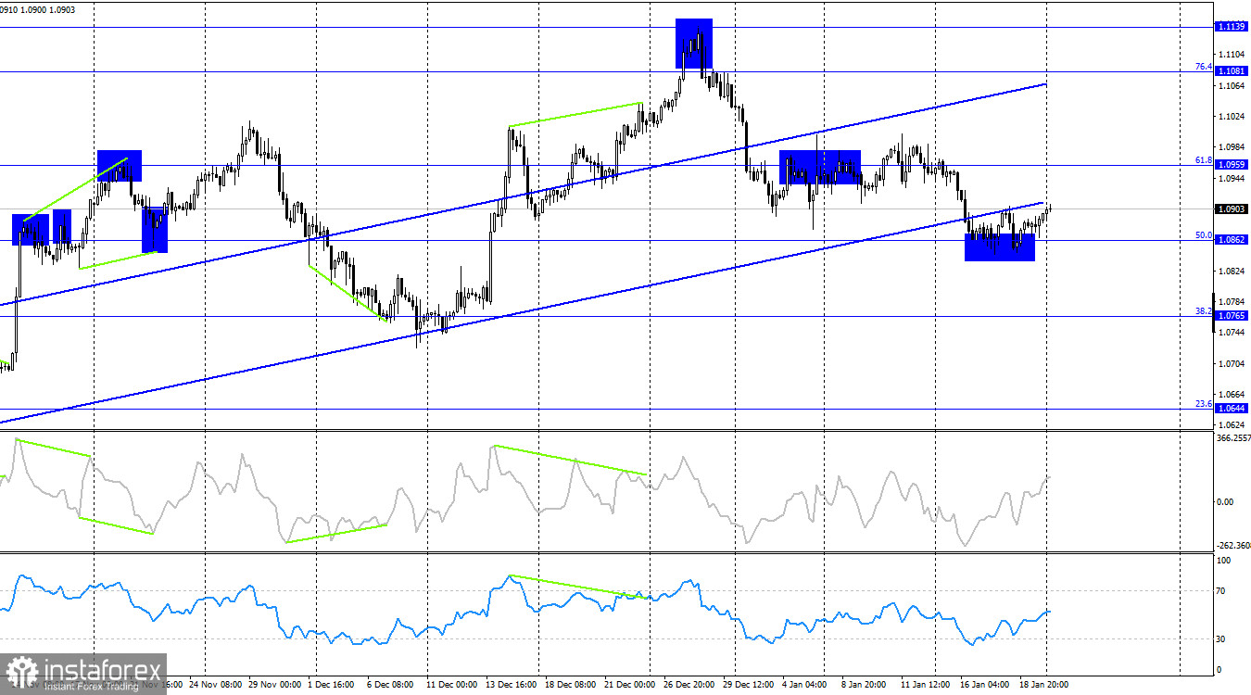This screenshot has width=1251, height=695.
Task: Click the 1.1024 price axis value
Action: click(1232, 117)
